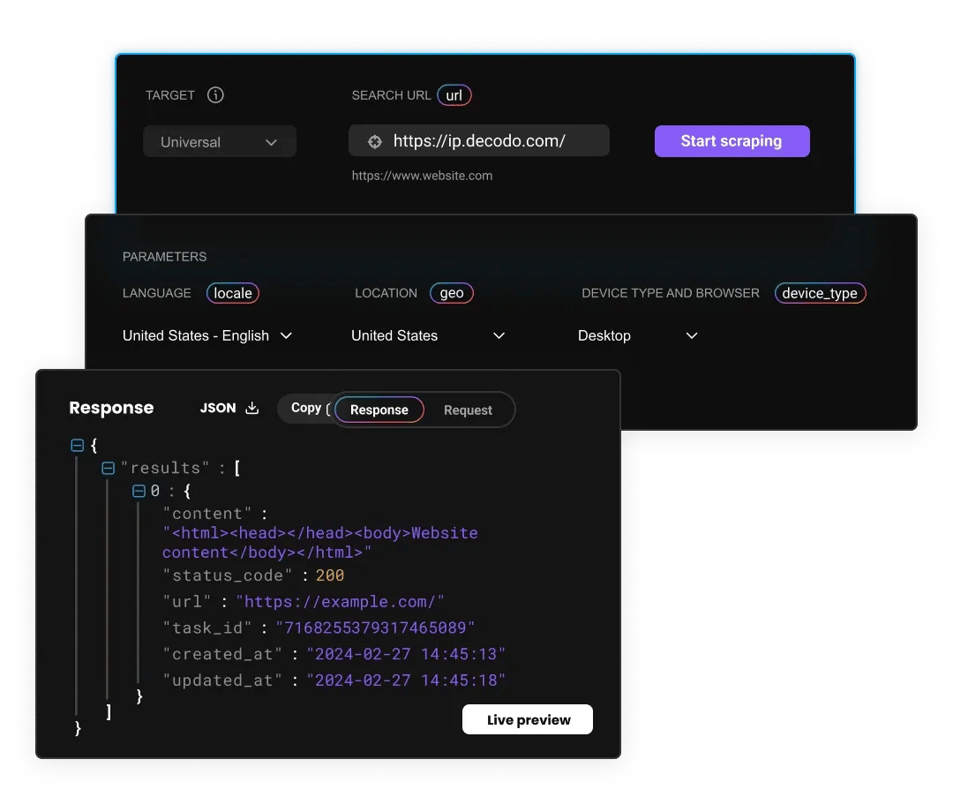
Task: Collapse the "results" array node
Action: 109,468
